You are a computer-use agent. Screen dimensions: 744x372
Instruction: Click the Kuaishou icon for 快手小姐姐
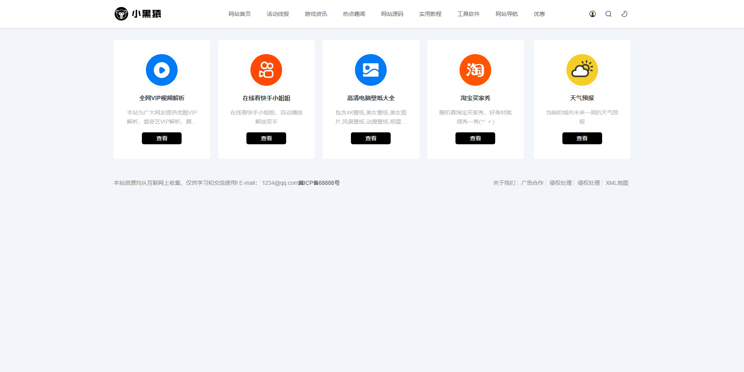[x=266, y=70]
